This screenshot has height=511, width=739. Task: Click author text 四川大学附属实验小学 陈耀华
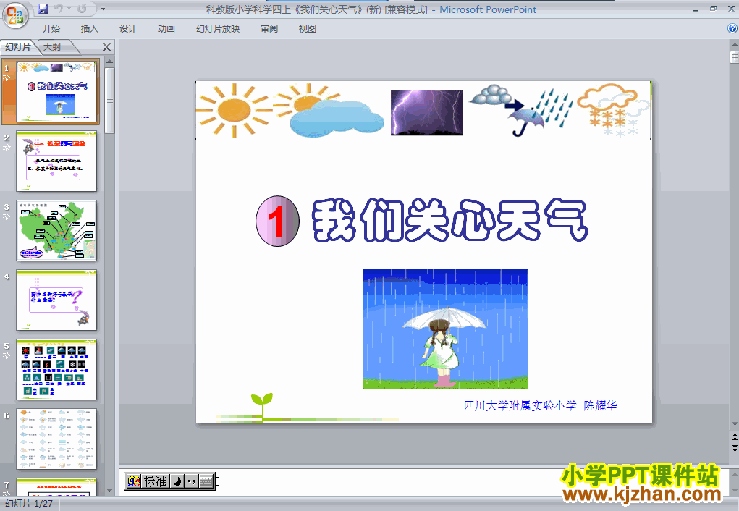pos(540,405)
